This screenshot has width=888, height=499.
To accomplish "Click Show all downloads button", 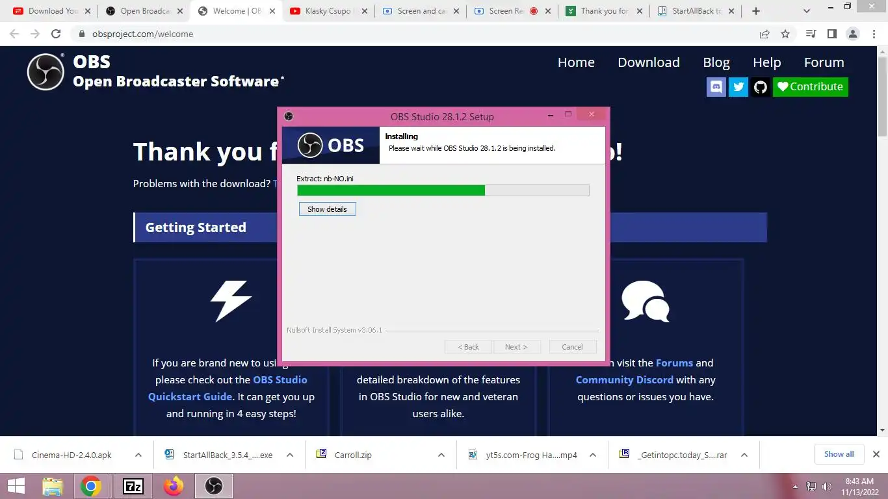I will tap(839, 454).
